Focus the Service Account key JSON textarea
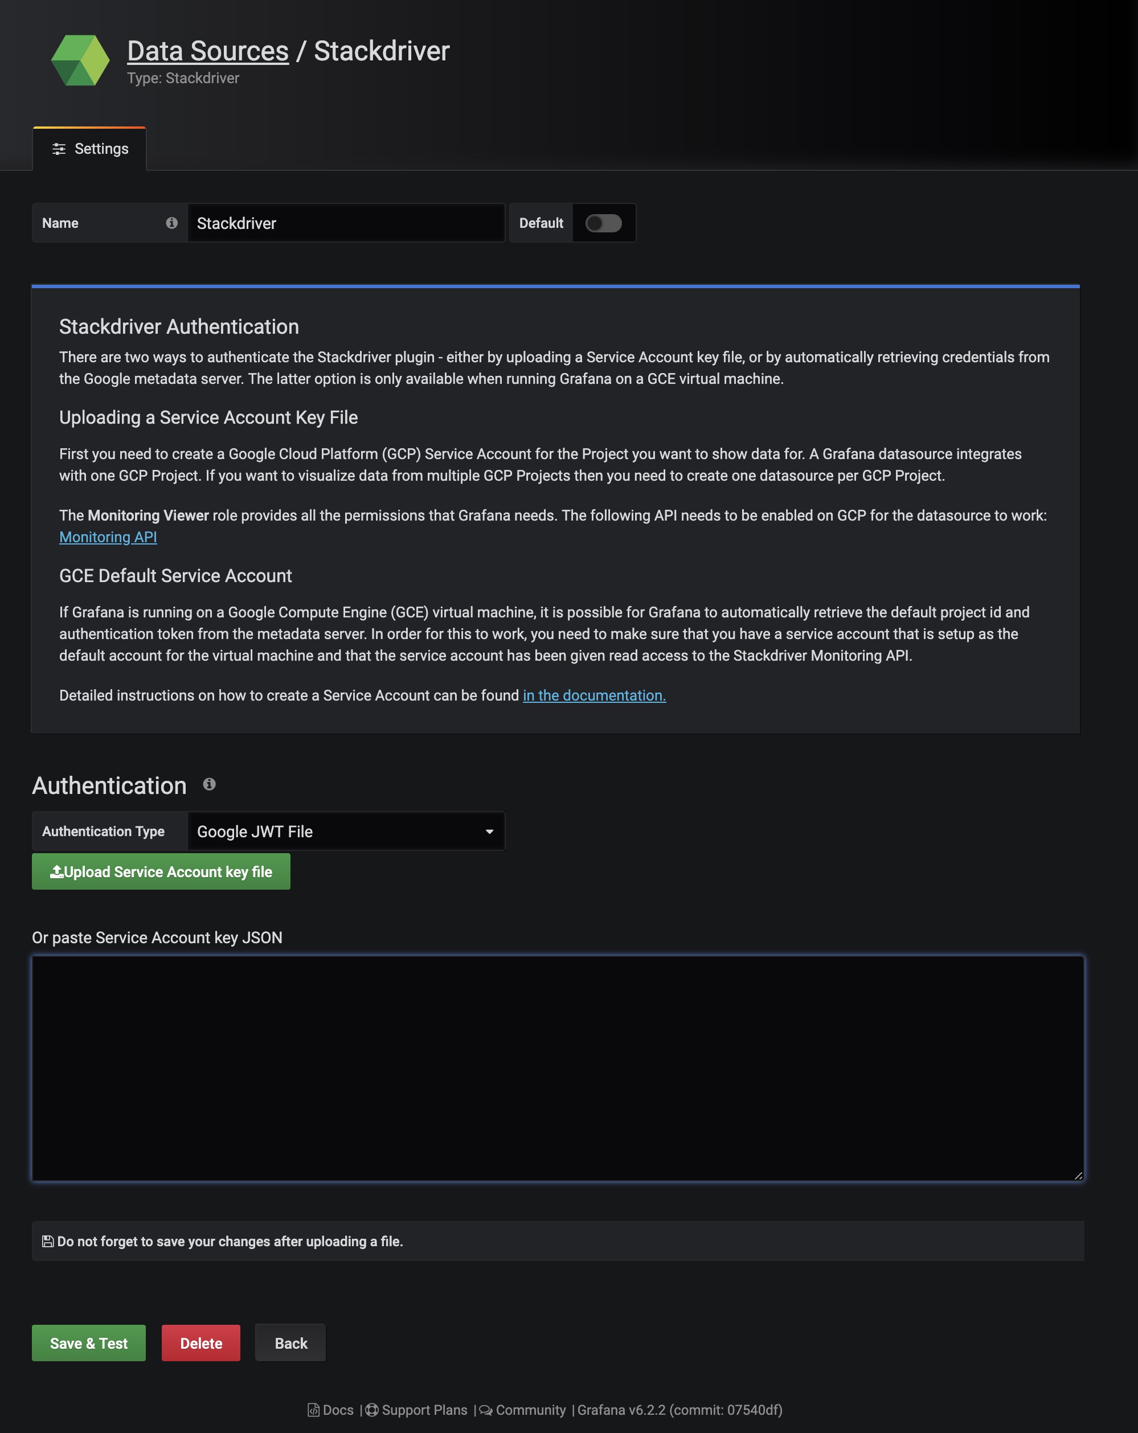The height and width of the screenshot is (1433, 1138). point(558,1068)
